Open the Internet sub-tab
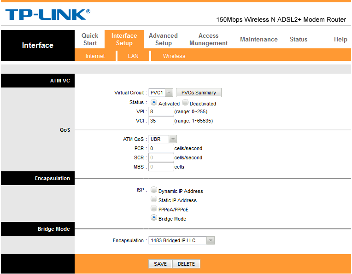 (x=95, y=56)
